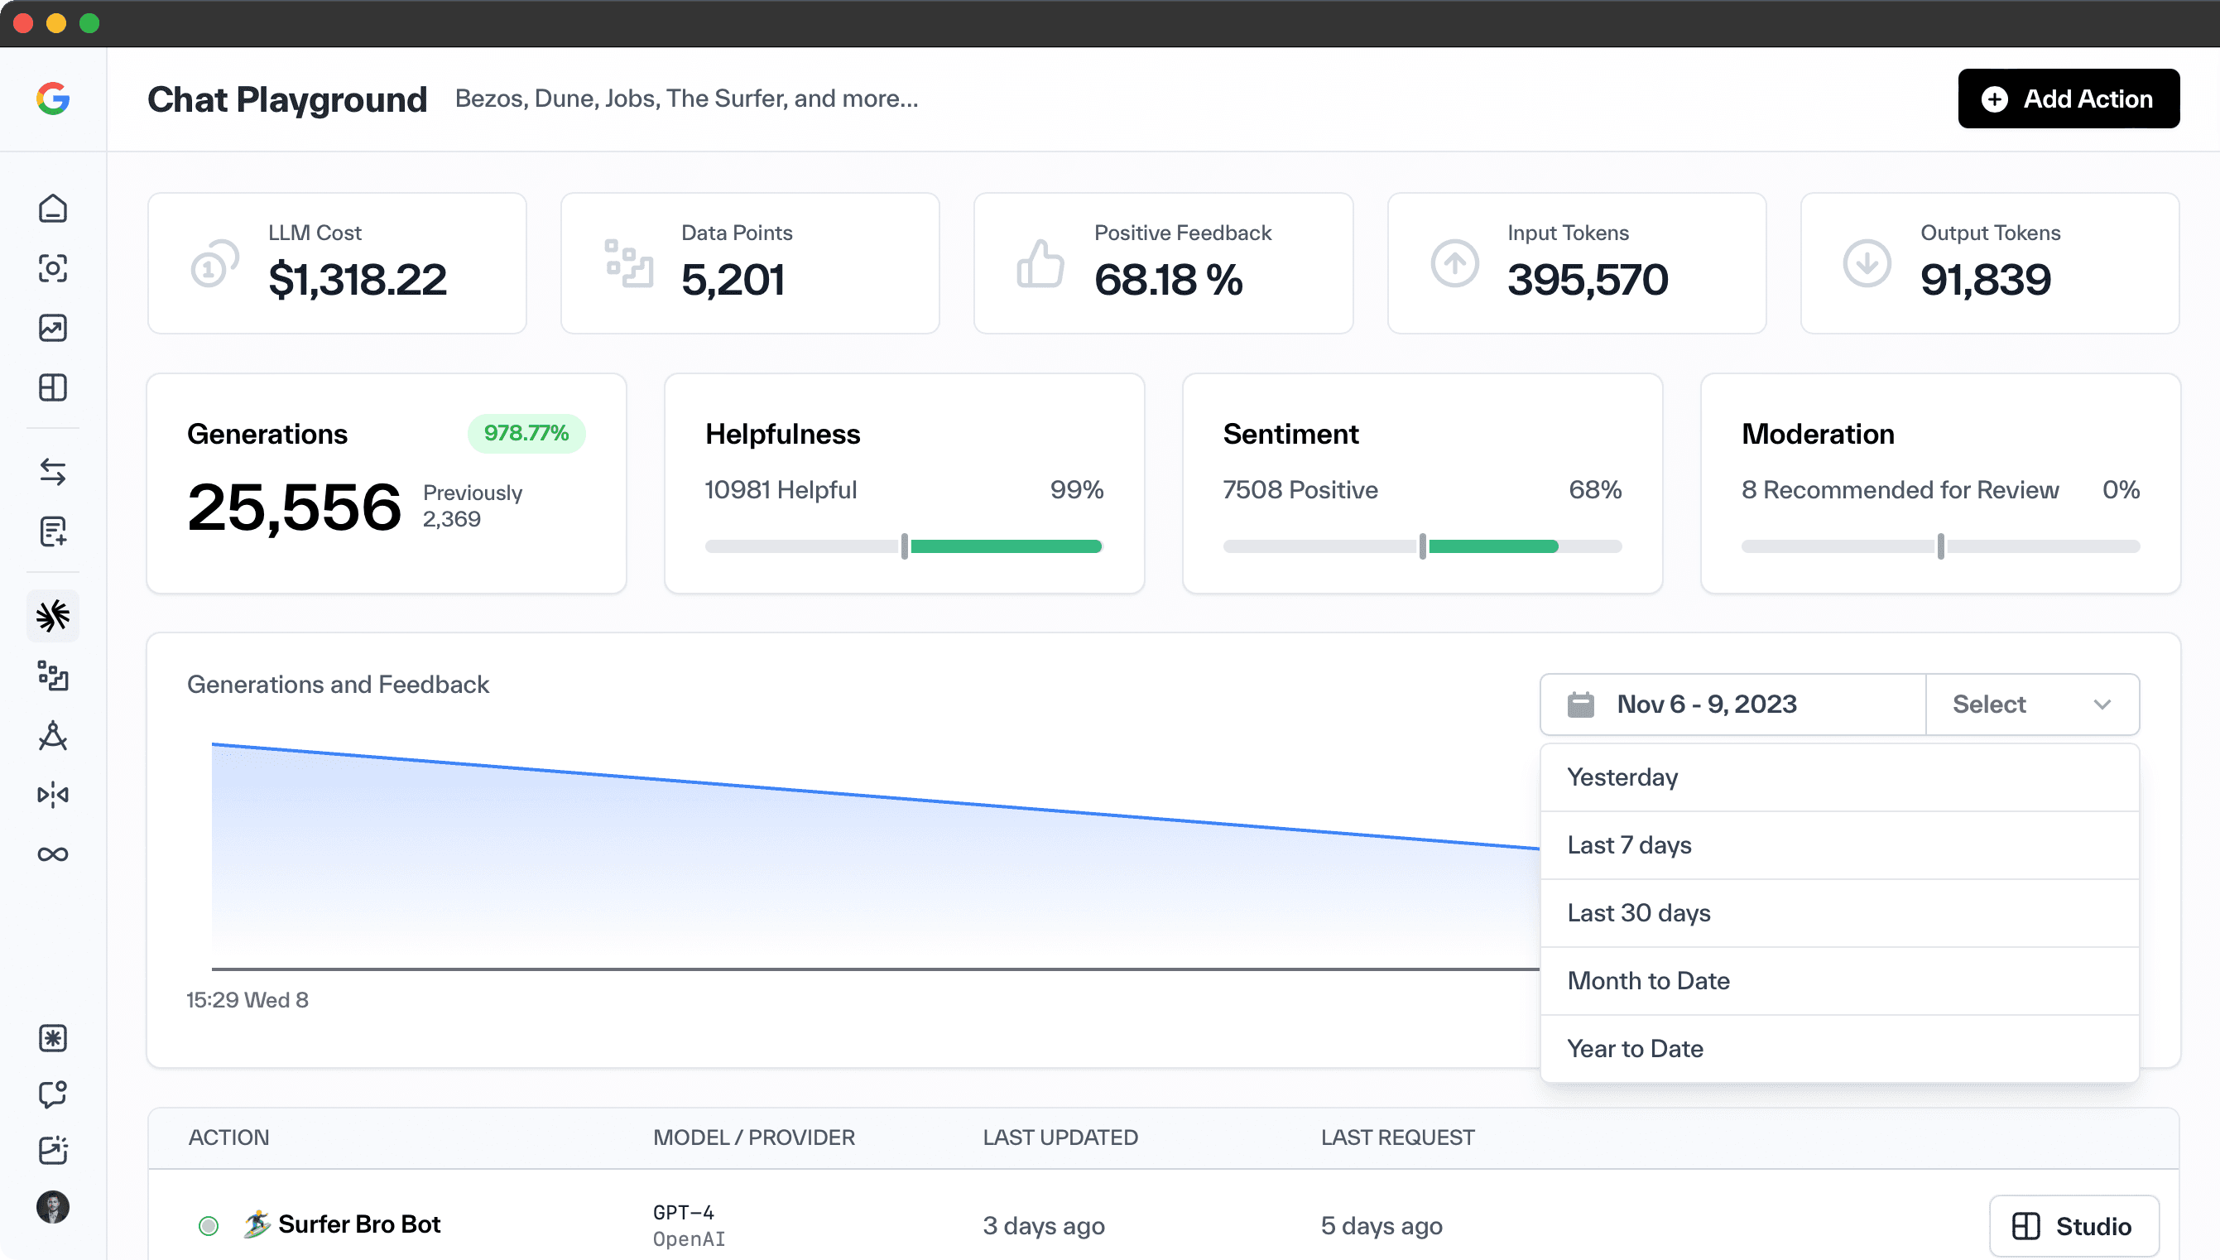Screen dimensions: 2220x1260
Task: Open the new document icon in sidebar
Action: (53, 532)
